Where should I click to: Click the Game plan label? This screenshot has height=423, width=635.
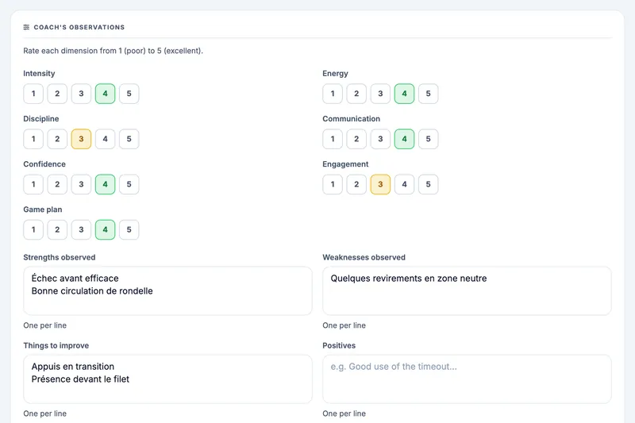coord(43,210)
